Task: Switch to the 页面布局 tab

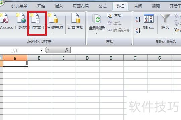Action: coord(81,6)
